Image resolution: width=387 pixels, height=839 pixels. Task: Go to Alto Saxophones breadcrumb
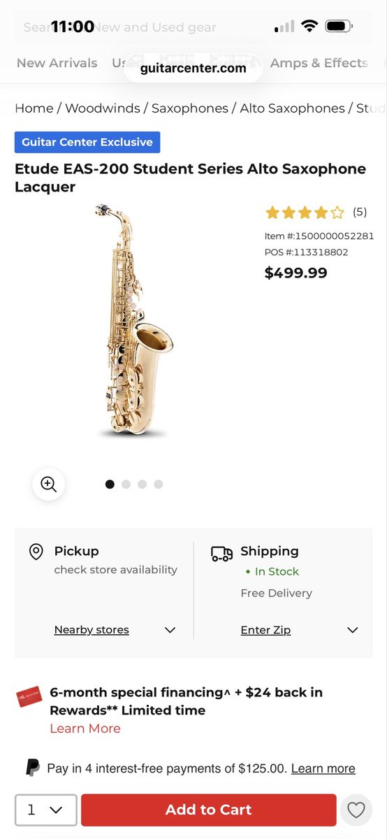[292, 108]
